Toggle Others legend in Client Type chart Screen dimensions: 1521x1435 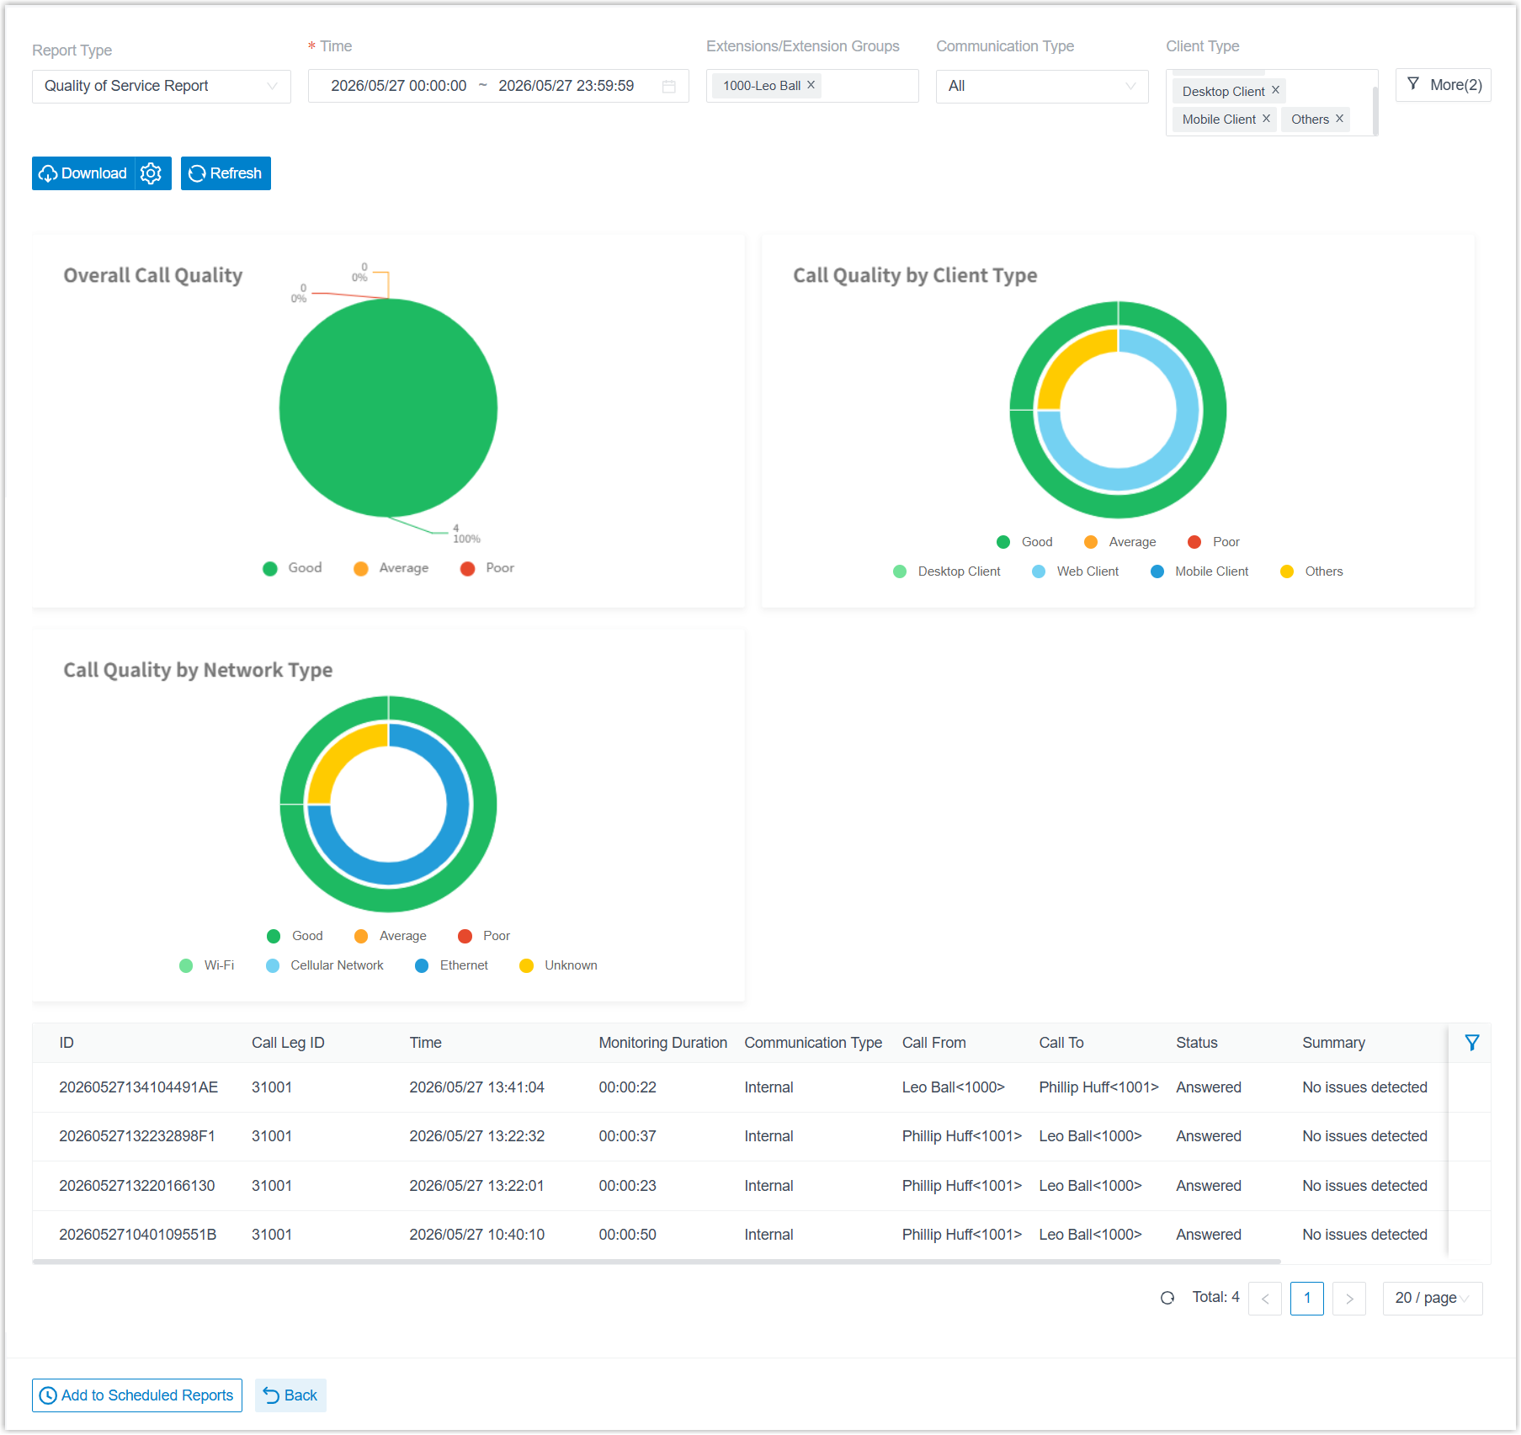click(x=1311, y=571)
